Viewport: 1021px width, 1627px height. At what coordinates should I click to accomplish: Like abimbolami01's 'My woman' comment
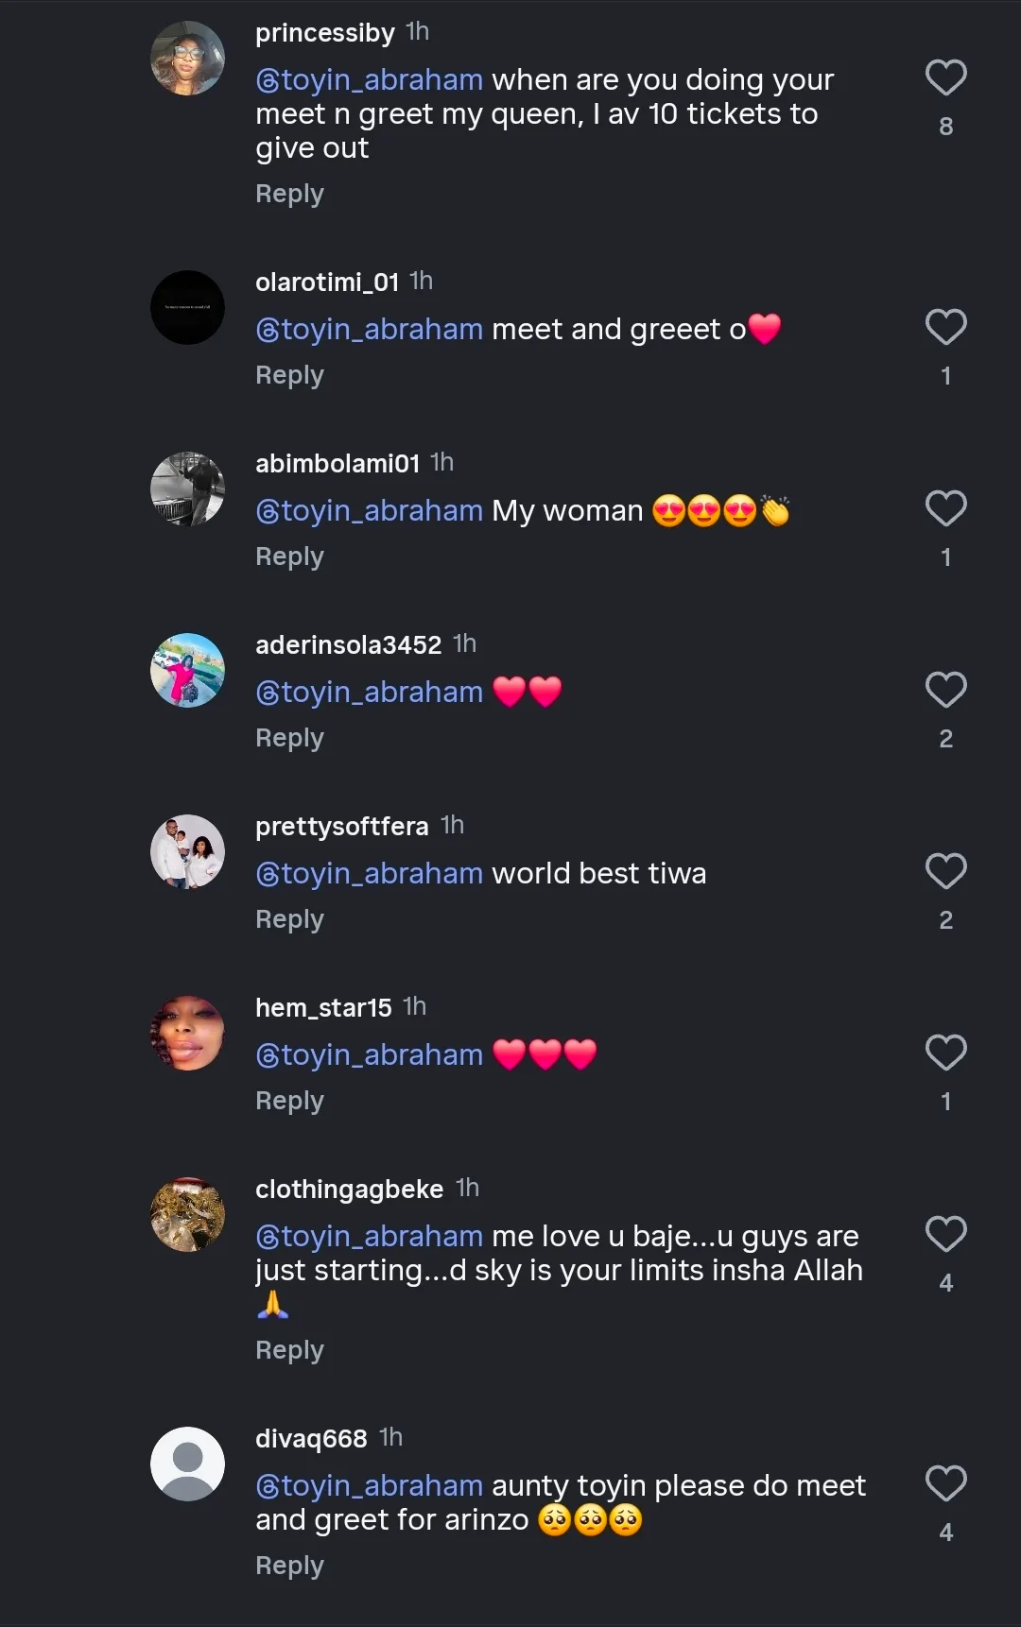point(945,509)
